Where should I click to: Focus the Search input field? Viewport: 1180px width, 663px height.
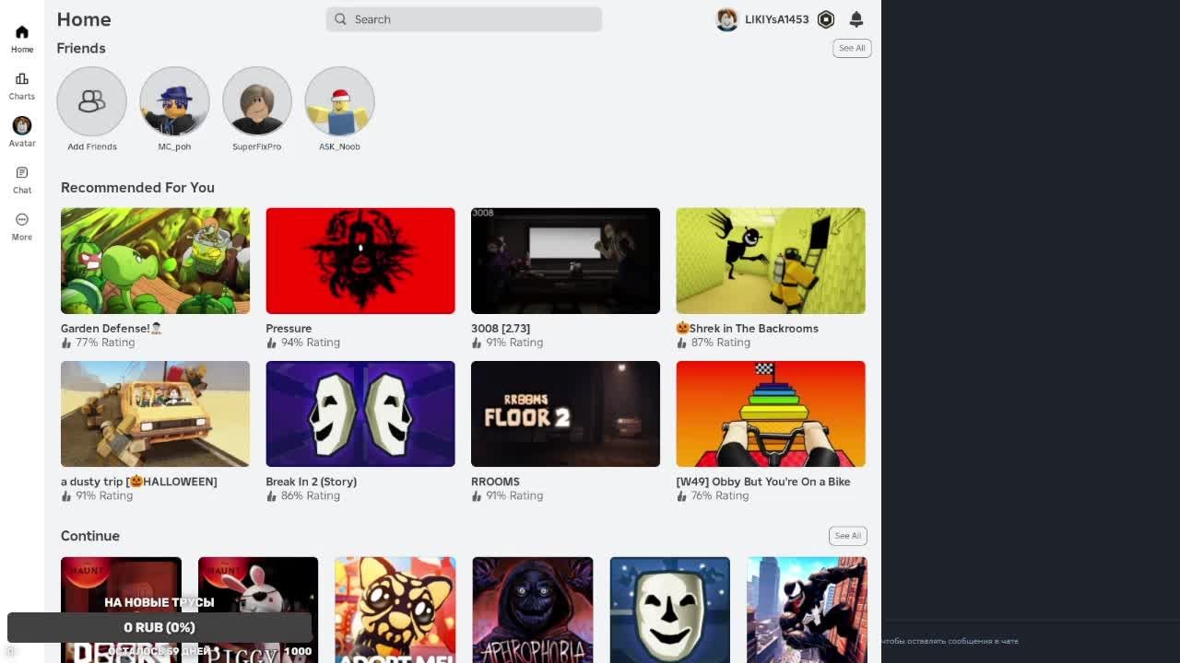coord(464,19)
